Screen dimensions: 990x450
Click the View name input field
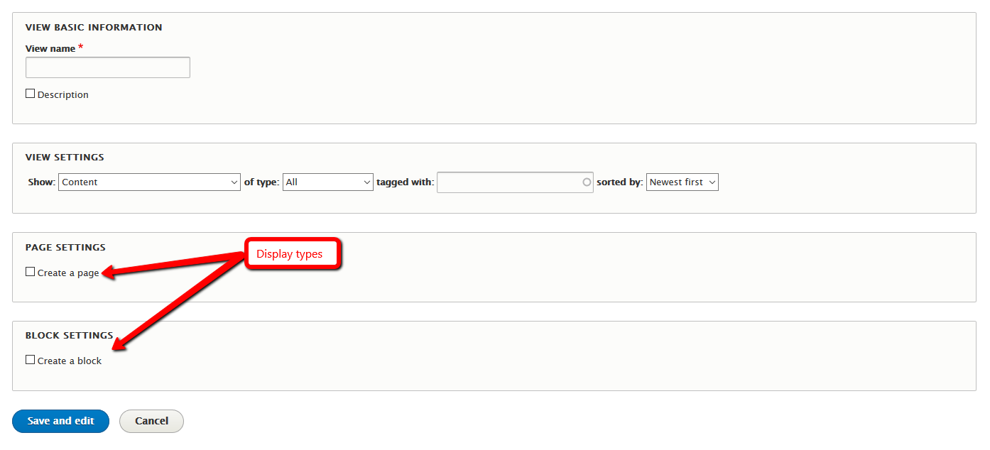pos(107,67)
